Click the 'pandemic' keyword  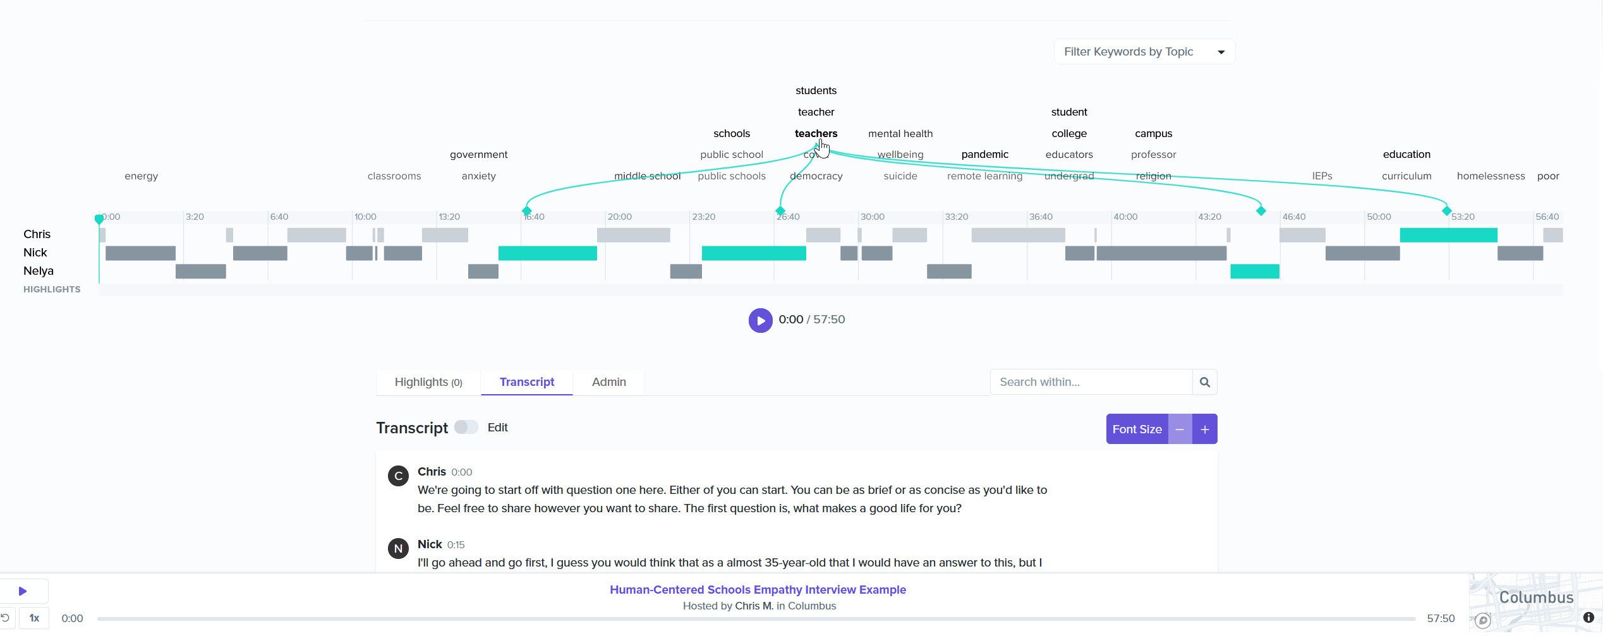pyautogui.click(x=984, y=155)
